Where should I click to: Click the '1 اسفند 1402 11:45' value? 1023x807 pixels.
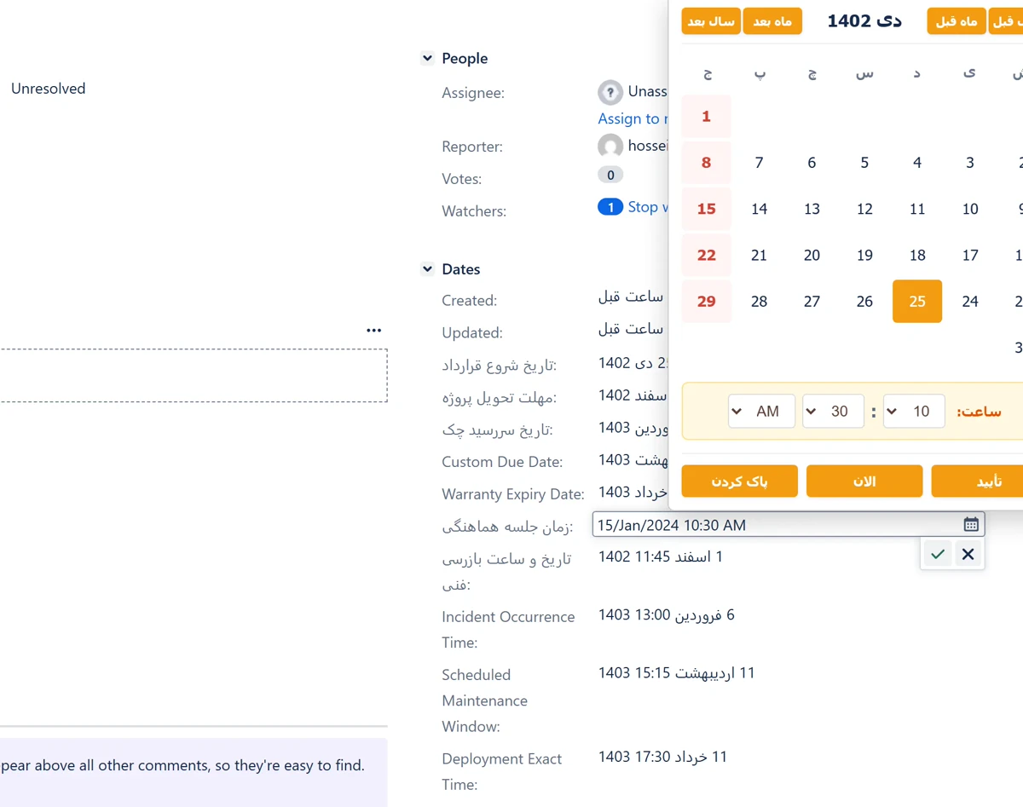point(661,556)
